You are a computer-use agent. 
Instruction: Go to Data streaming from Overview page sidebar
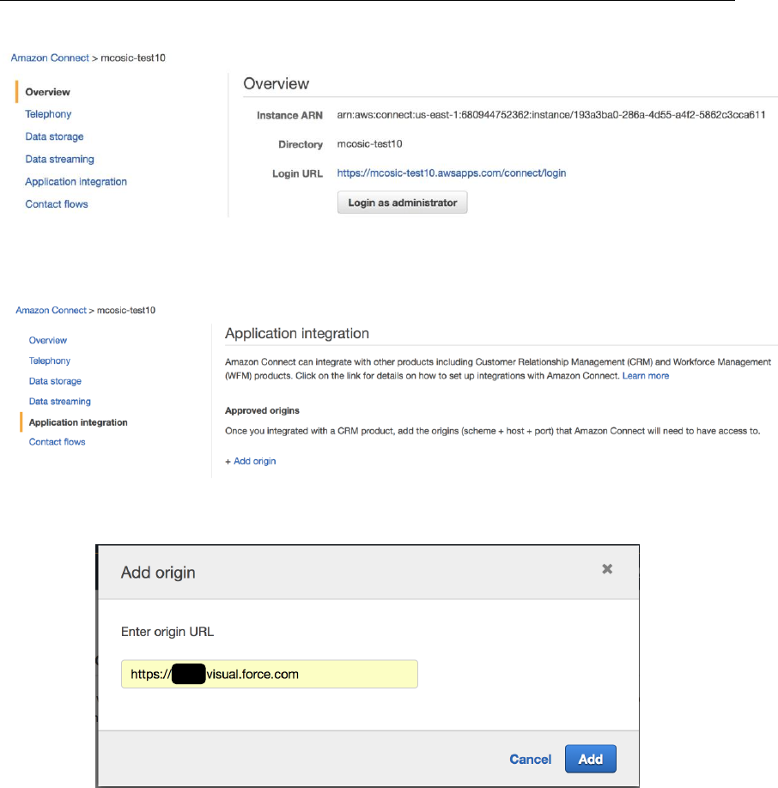pos(59,159)
